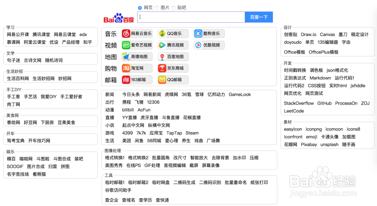Screen dimensions: 377x206
Task: Open 在线PS link
Action: (x=133, y=165)
